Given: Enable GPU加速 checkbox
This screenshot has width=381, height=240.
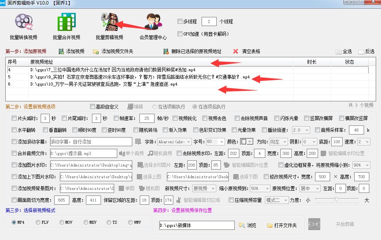Looking at the screenshot, I should point(180,34).
